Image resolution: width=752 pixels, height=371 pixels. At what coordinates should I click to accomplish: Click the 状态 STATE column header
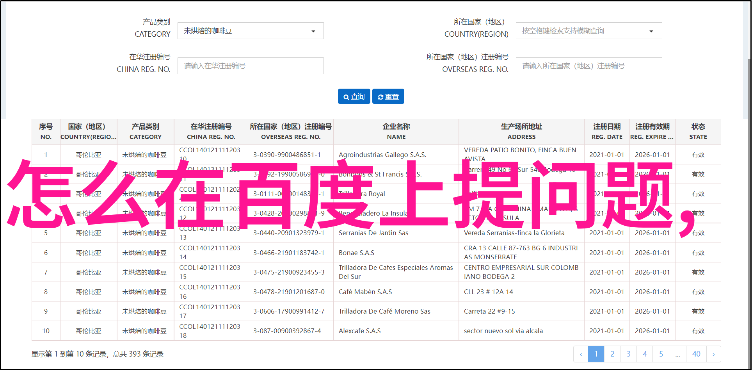coord(698,132)
